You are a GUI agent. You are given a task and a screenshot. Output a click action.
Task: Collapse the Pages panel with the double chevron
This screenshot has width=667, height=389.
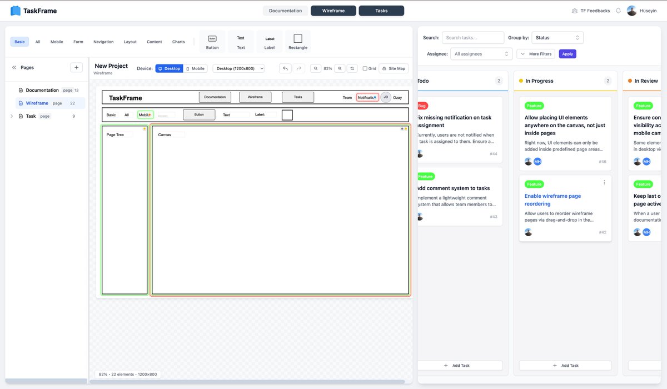point(14,67)
